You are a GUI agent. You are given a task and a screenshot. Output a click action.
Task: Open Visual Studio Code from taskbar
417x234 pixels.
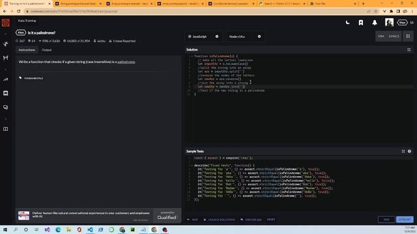(x=90, y=229)
